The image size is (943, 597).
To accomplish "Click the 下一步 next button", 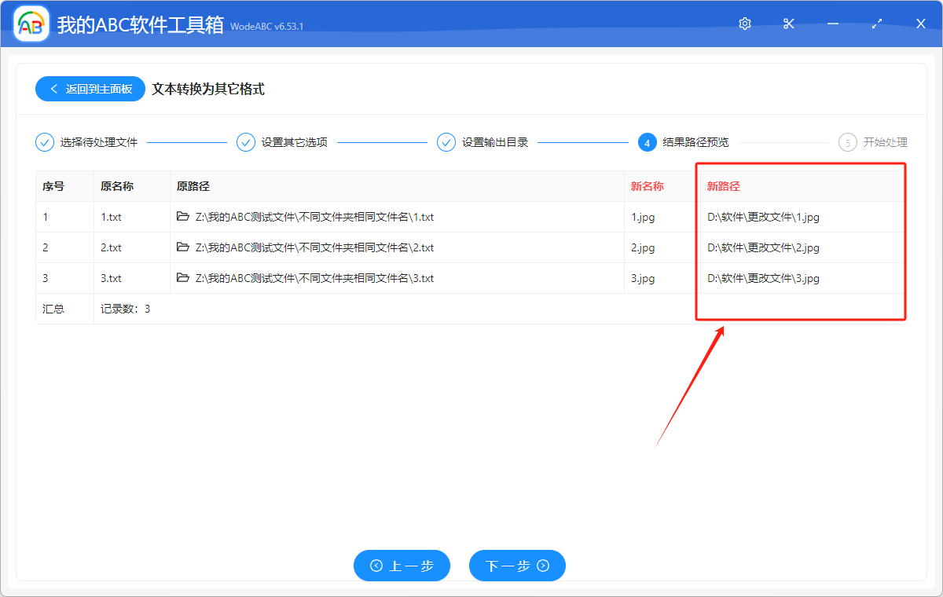I will tap(517, 566).
